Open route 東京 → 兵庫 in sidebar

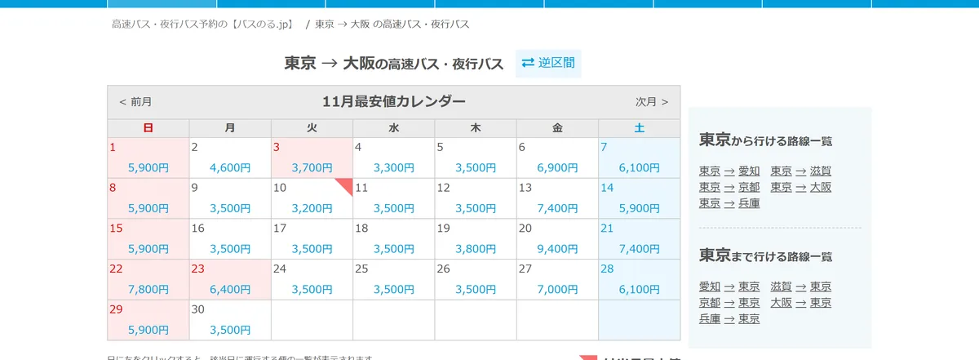(729, 203)
